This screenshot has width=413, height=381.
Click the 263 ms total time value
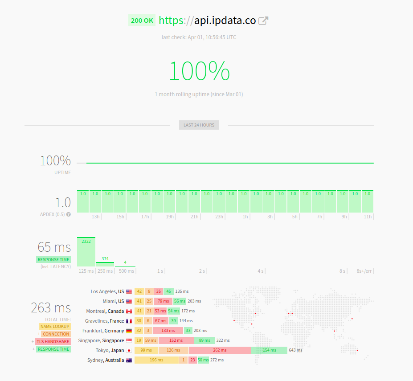(x=51, y=308)
